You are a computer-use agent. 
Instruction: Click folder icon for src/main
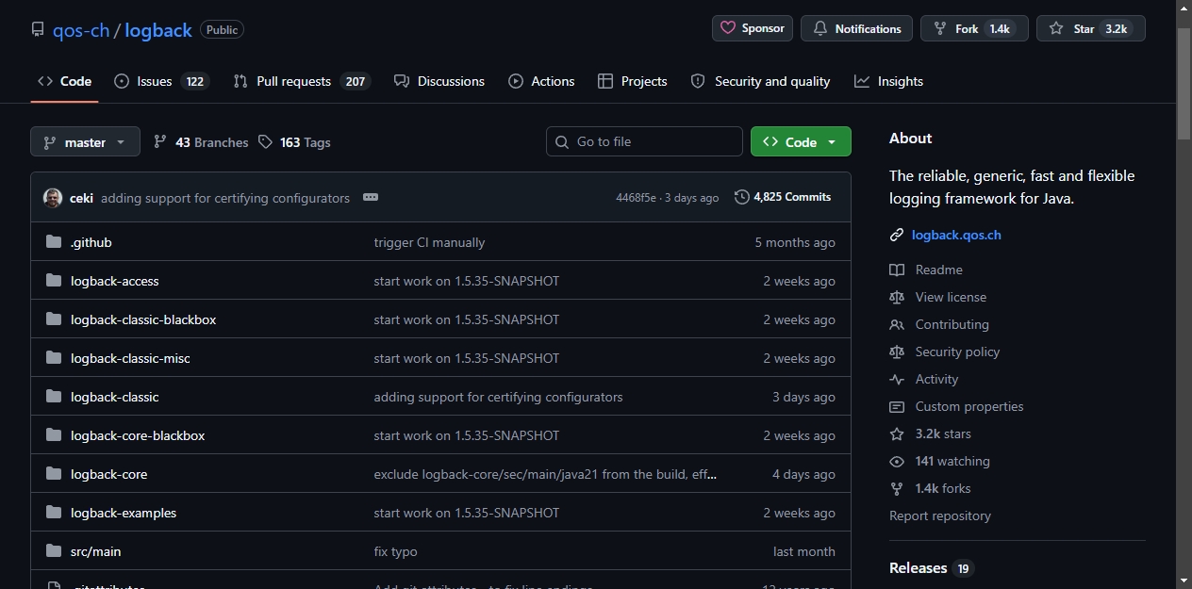(54, 551)
